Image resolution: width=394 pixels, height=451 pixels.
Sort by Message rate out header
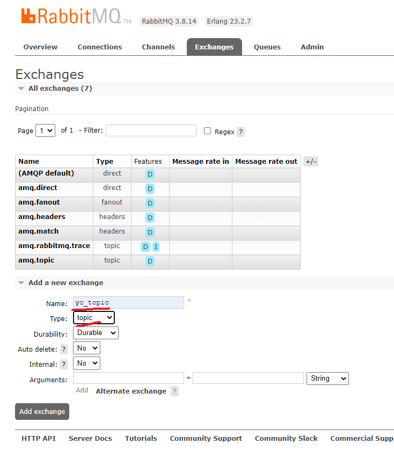(x=266, y=162)
